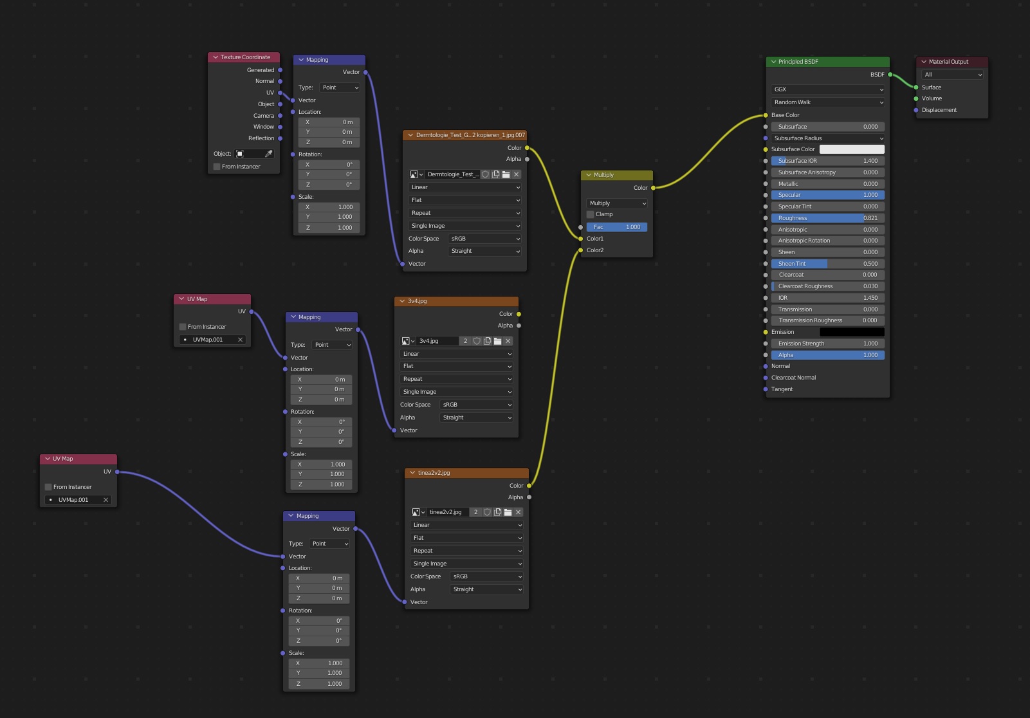The image size is (1030, 718).
Task: Open Material Output target All dropdown
Action: [953, 75]
